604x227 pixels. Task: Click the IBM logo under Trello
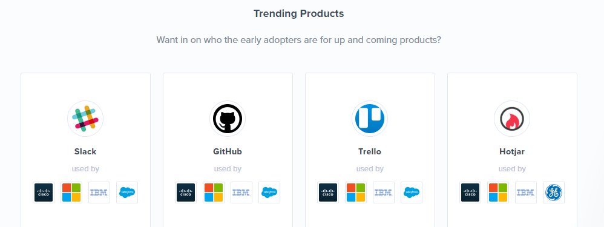tap(384, 192)
